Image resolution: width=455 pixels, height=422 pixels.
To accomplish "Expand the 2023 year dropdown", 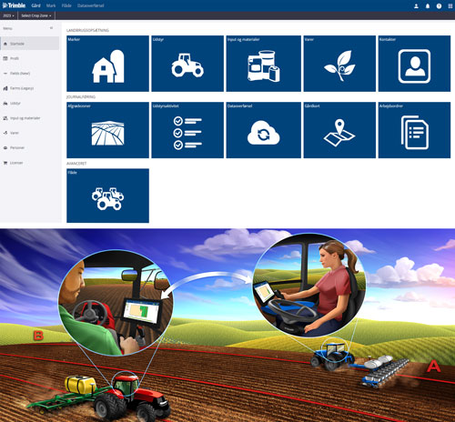I will point(8,15).
